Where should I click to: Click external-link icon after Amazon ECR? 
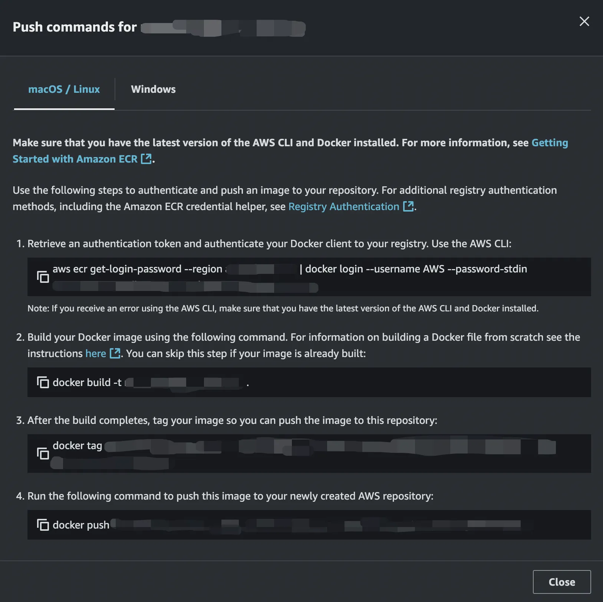(146, 159)
